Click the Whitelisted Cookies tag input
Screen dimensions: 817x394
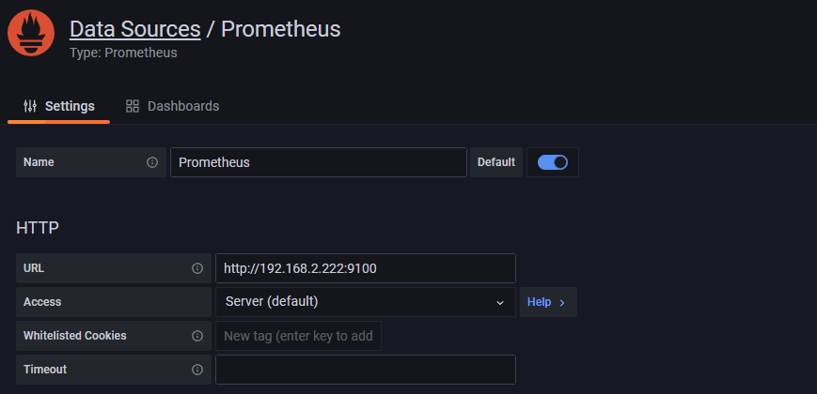pyautogui.click(x=298, y=336)
